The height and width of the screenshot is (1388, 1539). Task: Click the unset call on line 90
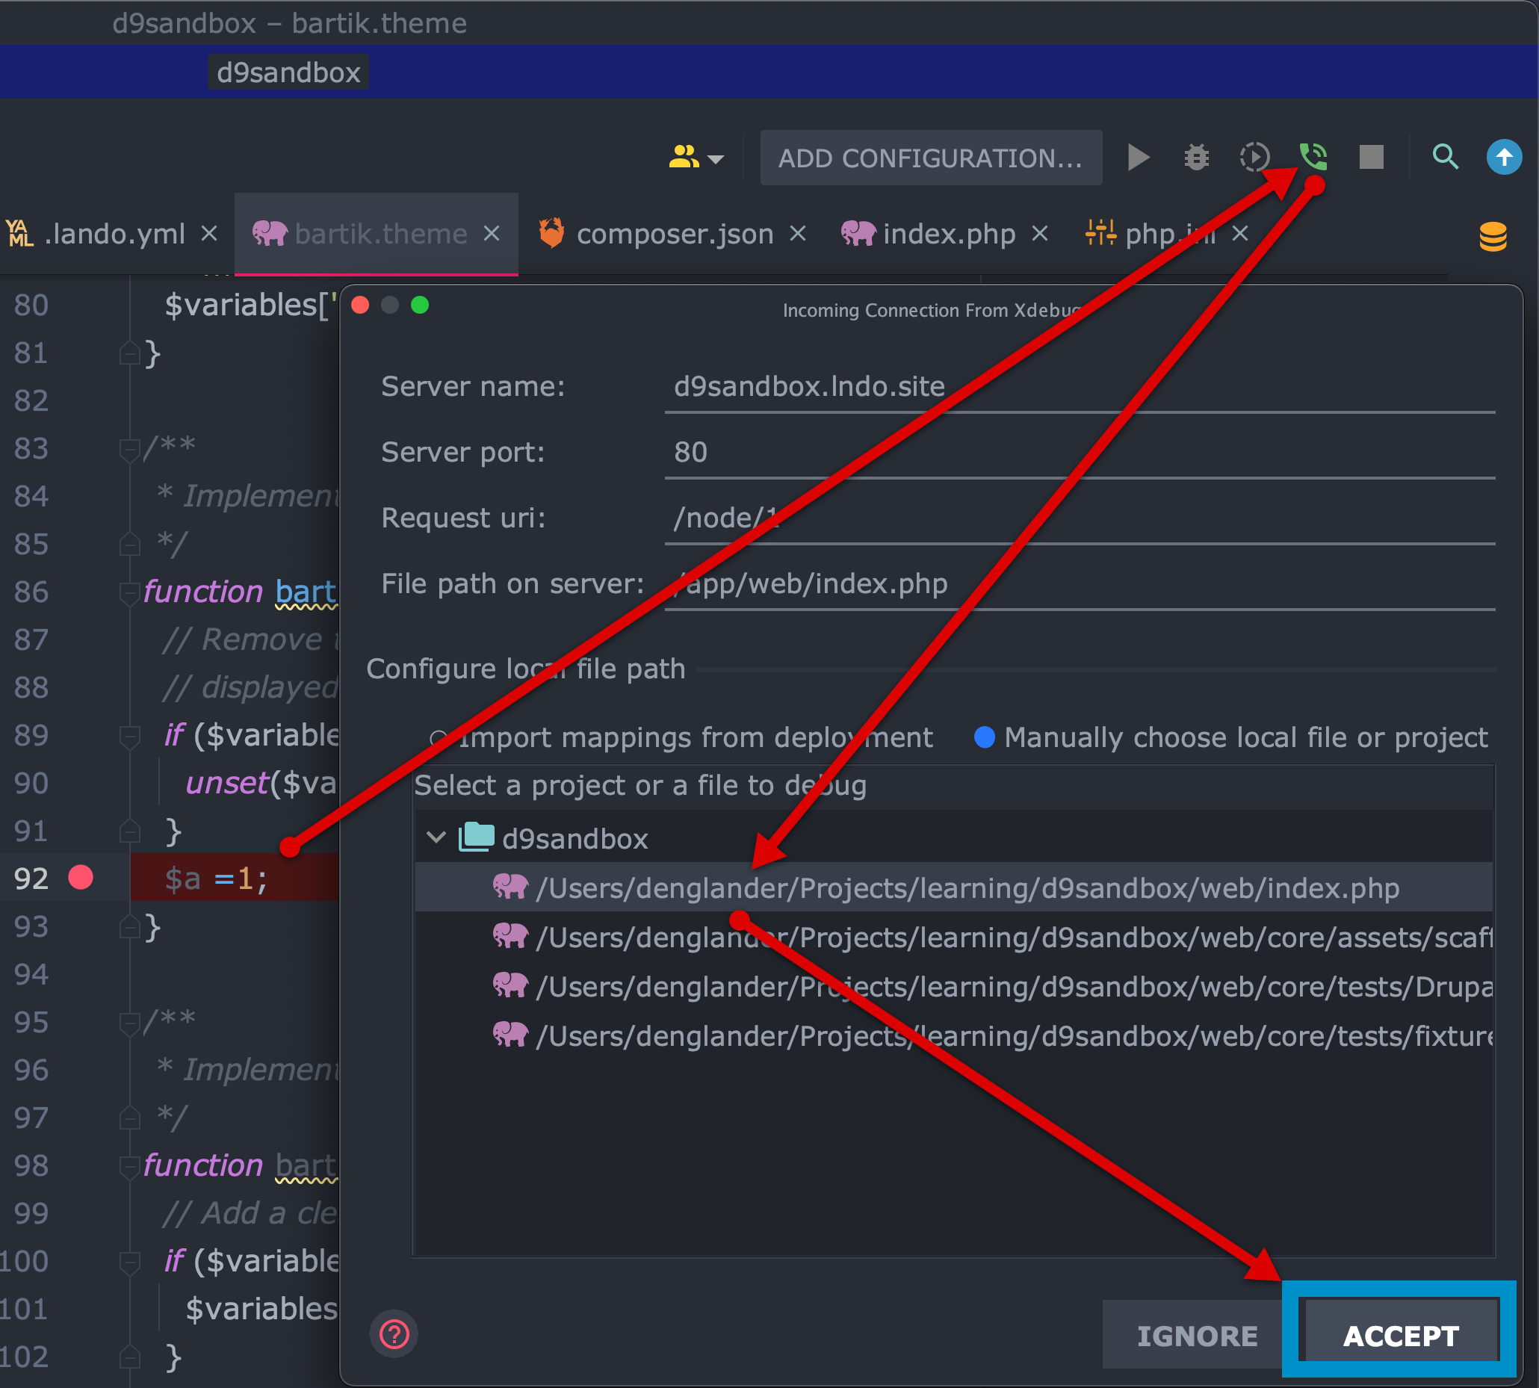coord(227,783)
